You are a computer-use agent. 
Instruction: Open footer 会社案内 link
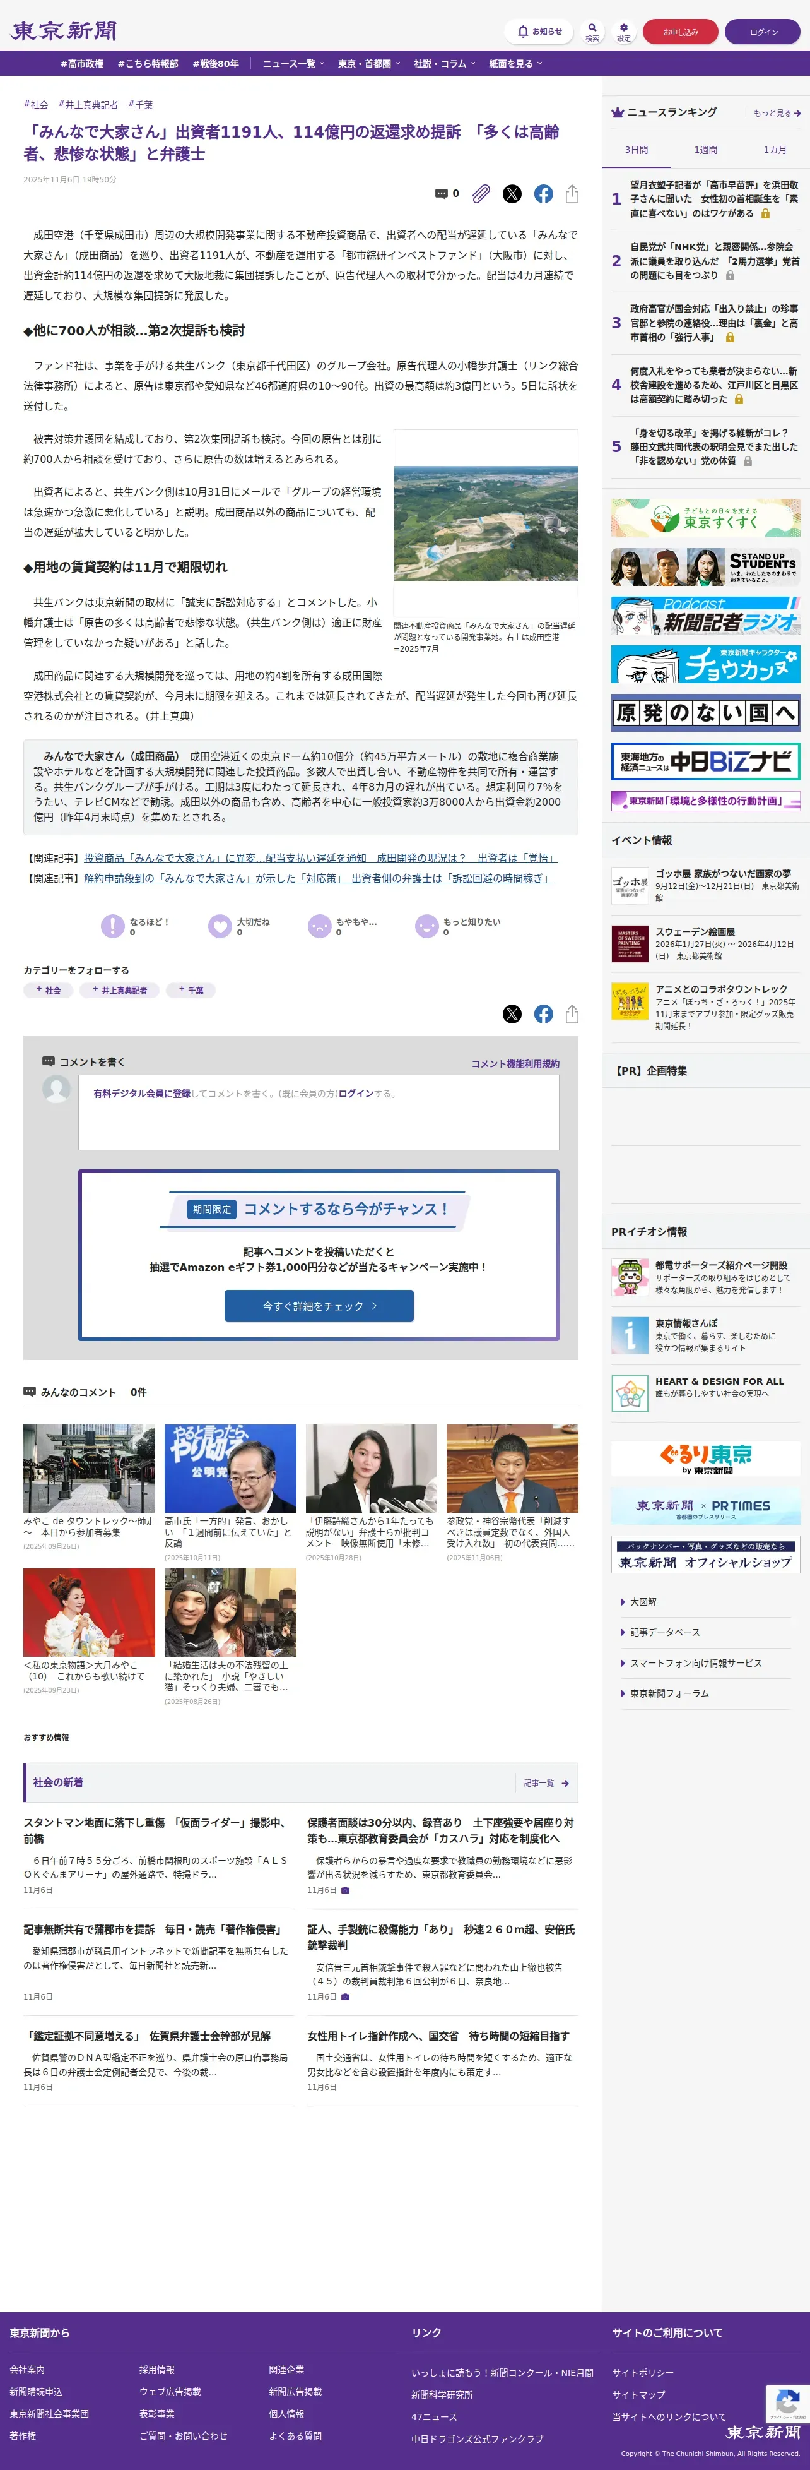point(27,2370)
